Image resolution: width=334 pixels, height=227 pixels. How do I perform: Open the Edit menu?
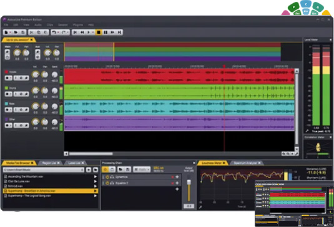[16, 25]
